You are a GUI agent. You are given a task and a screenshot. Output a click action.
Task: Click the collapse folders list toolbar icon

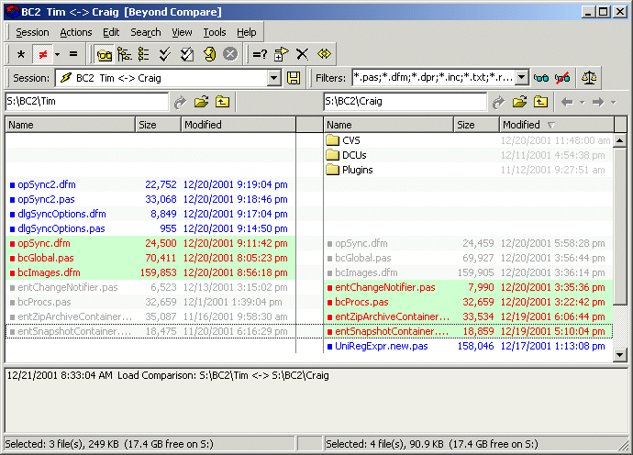click(144, 54)
